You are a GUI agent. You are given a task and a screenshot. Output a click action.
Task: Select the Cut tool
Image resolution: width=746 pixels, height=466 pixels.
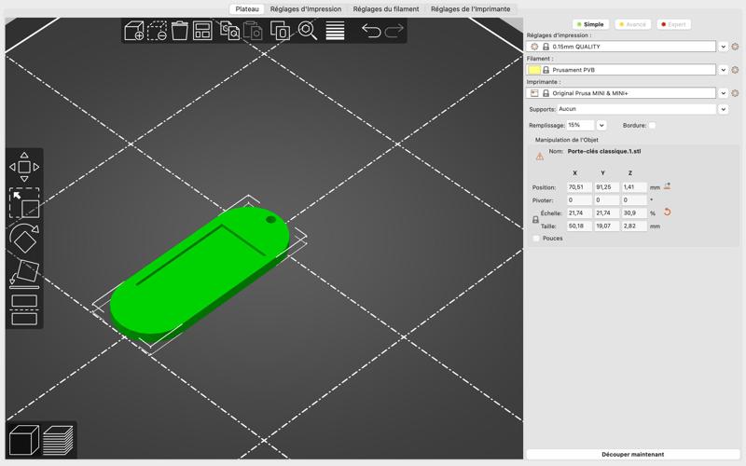pos(24,310)
